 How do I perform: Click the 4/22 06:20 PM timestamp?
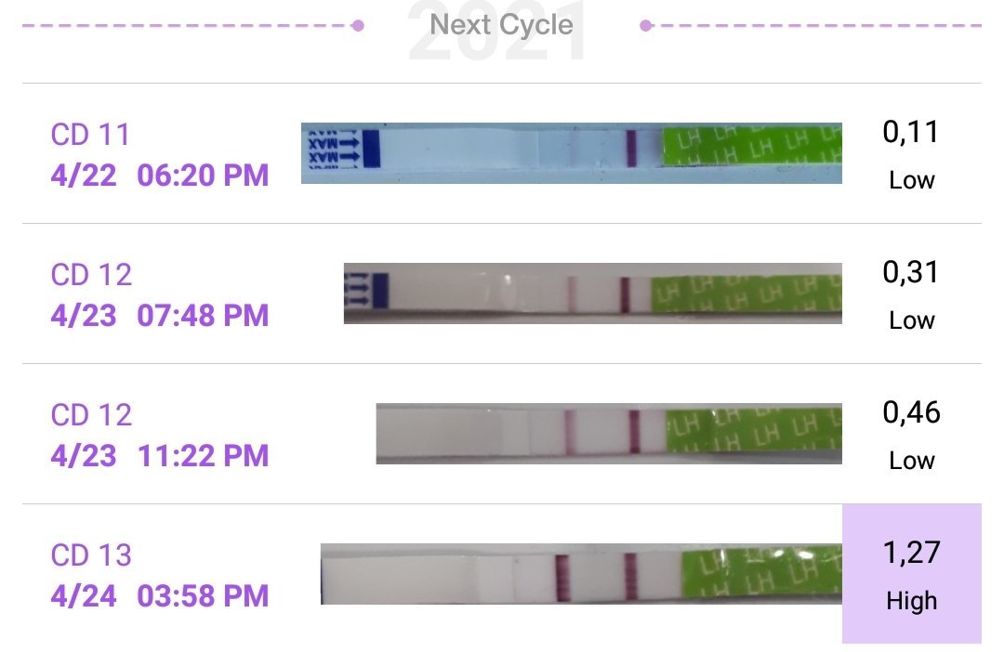tap(160, 175)
